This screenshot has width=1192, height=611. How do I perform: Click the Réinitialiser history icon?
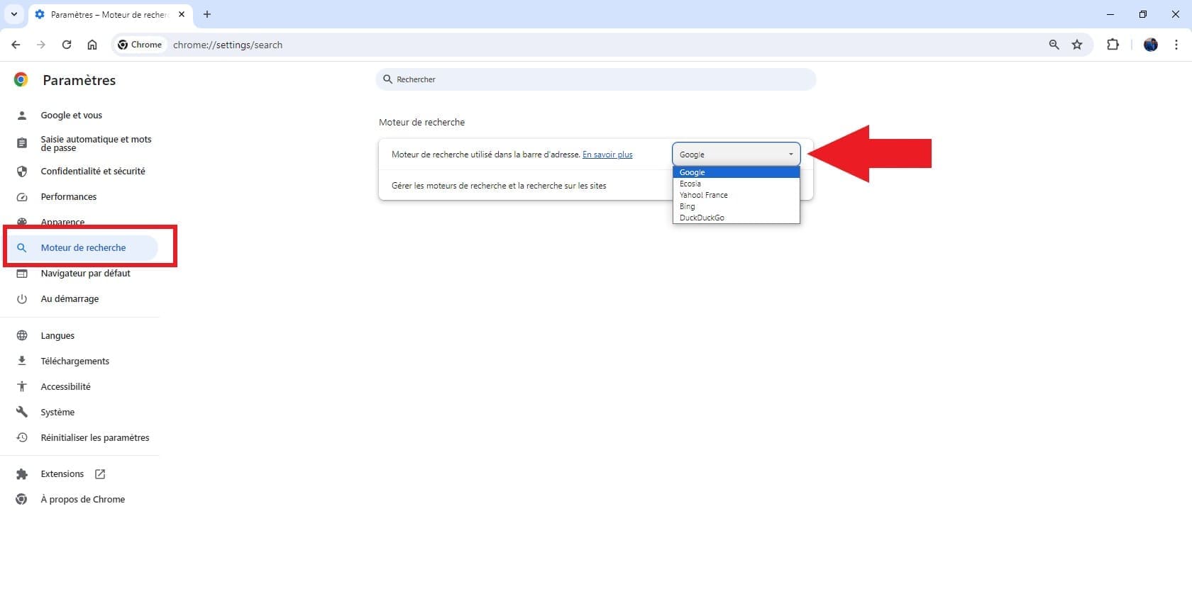click(x=22, y=437)
